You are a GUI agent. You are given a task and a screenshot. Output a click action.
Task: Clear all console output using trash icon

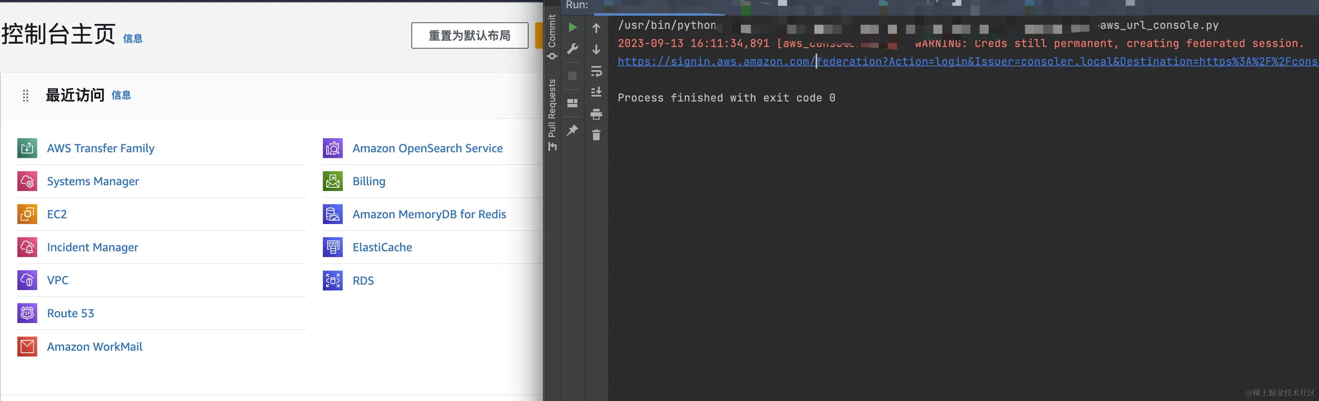[596, 136]
